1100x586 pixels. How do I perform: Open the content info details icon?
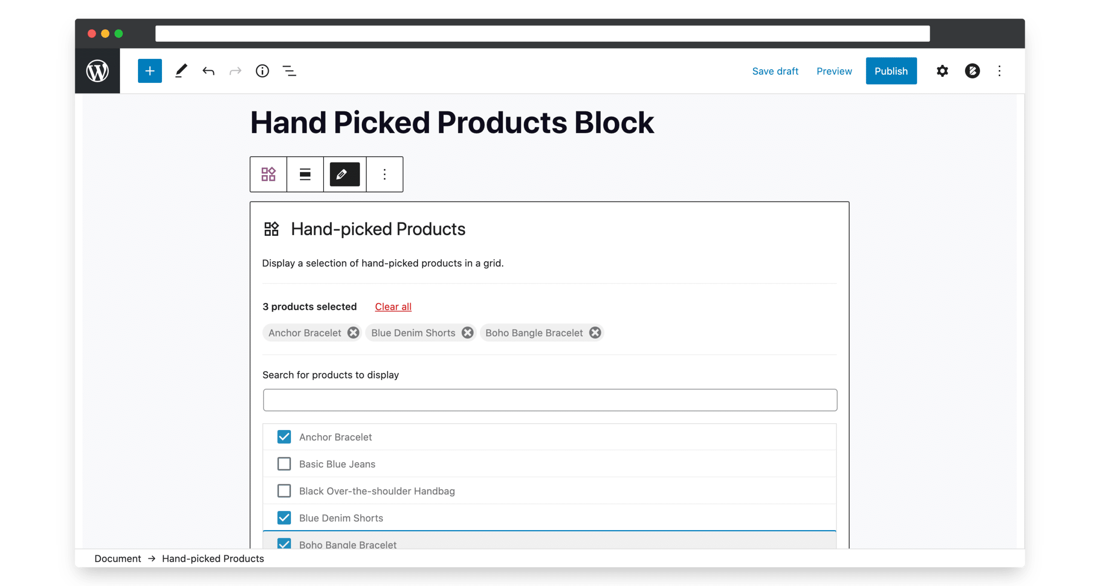point(262,71)
